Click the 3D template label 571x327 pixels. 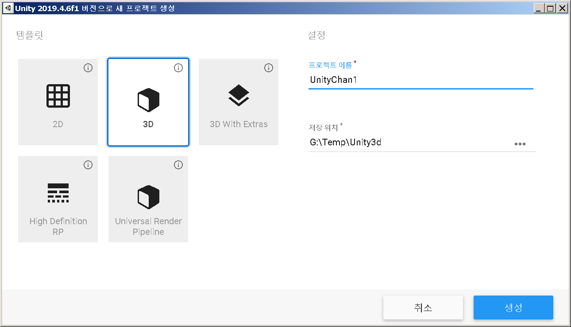pos(148,124)
